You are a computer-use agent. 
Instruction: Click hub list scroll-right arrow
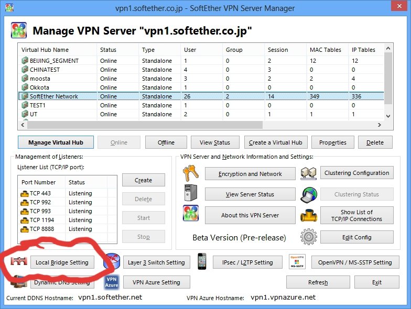tap(380, 125)
